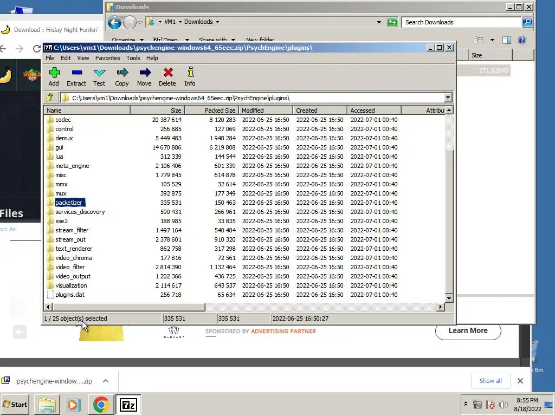The width and height of the screenshot is (555, 416).
Task: Sort by the Packed Size column header
Action: 211,110
